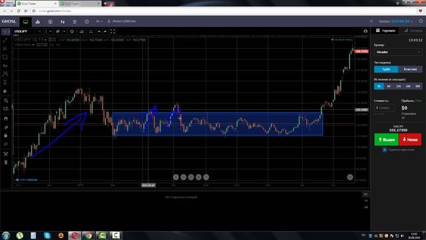Select the pattern drawing tool
This screenshot has height=240, width=426.
pos(5,74)
